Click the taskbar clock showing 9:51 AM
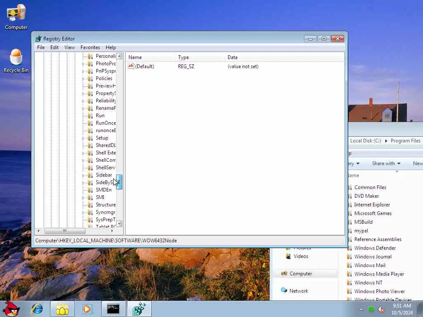423x317 pixels. tap(402, 309)
